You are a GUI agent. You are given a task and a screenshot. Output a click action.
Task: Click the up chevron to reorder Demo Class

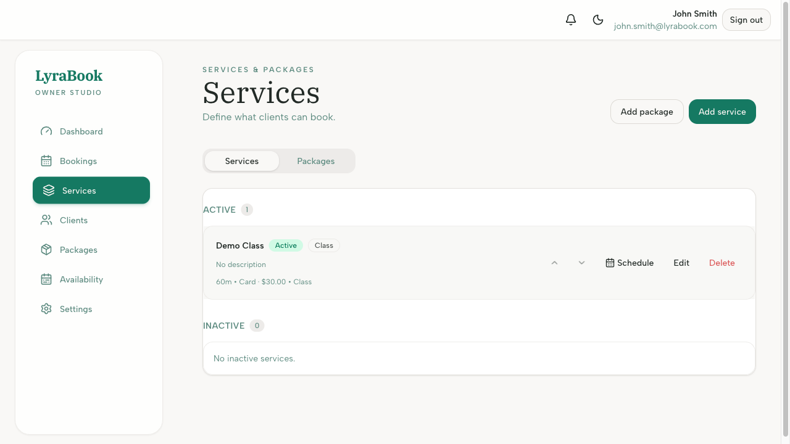554,262
